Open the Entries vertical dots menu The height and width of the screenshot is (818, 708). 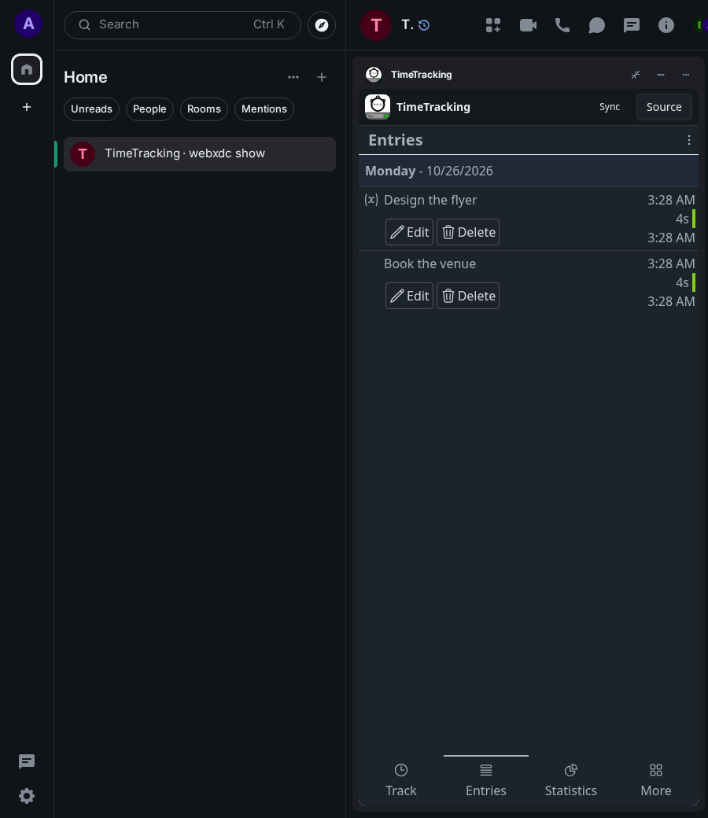(x=688, y=140)
